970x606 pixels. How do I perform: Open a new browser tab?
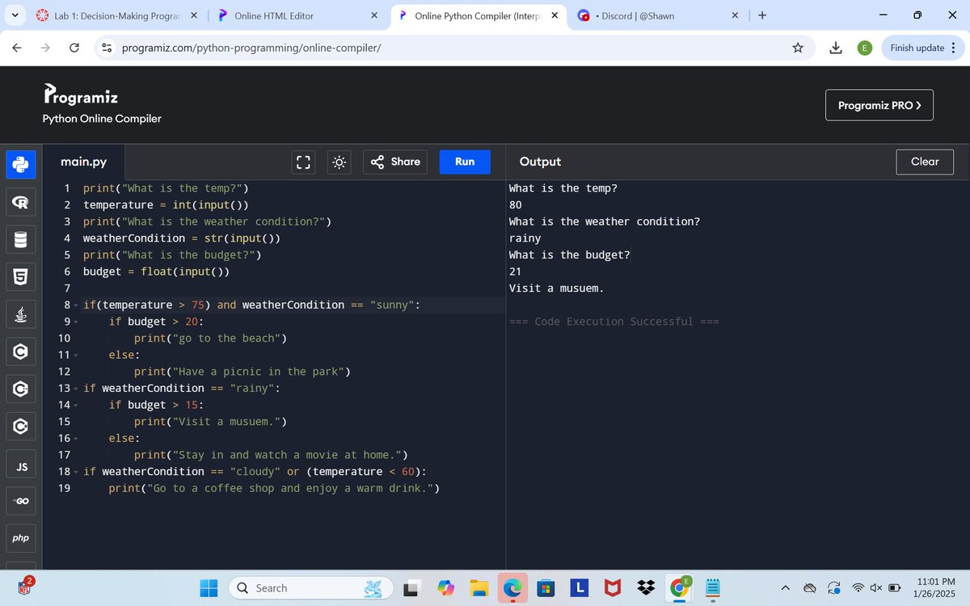pyautogui.click(x=762, y=15)
